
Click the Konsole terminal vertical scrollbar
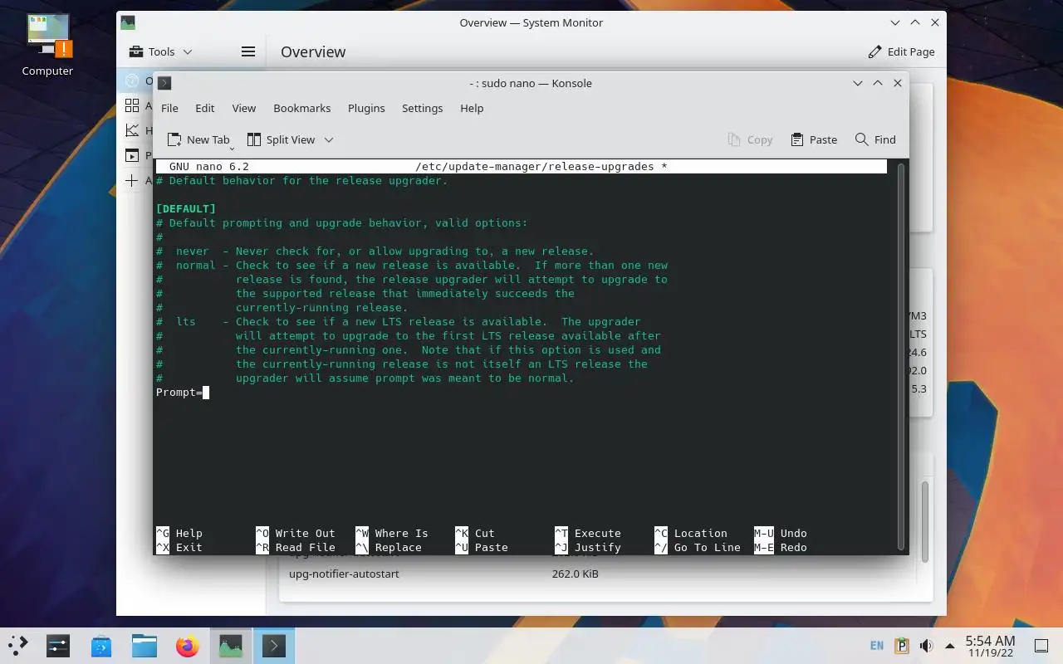pyautogui.click(x=901, y=357)
